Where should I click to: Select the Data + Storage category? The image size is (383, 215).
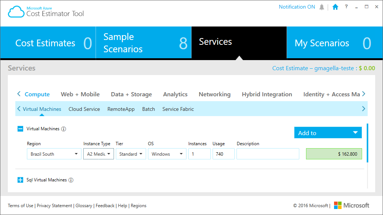pos(132,94)
